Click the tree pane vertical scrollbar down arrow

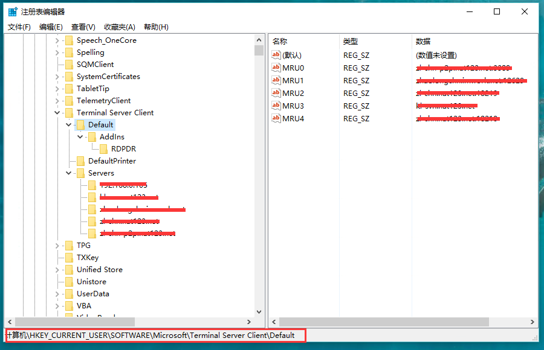tap(259, 312)
